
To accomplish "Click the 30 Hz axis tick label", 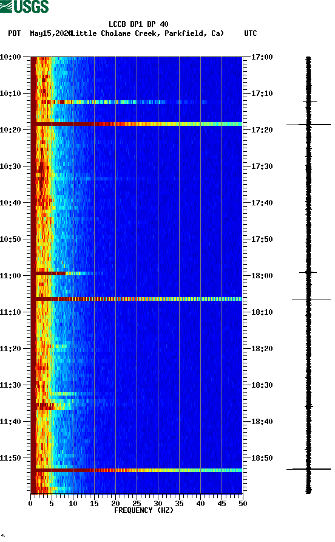I will point(158,504).
